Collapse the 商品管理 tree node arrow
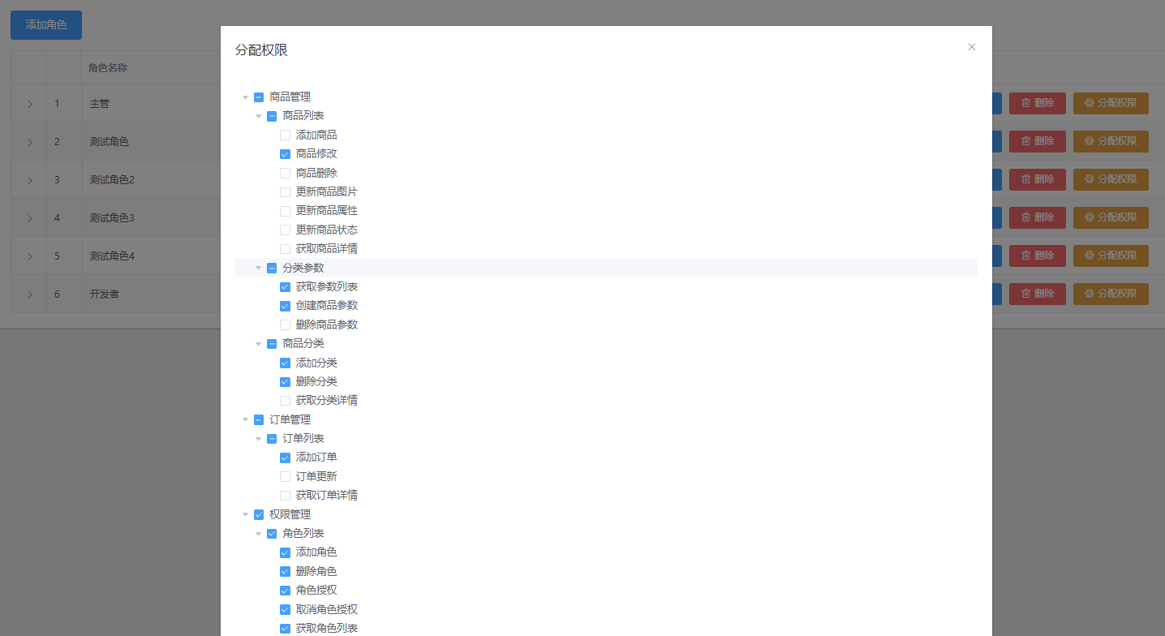The height and width of the screenshot is (636, 1165). pyautogui.click(x=245, y=97)
